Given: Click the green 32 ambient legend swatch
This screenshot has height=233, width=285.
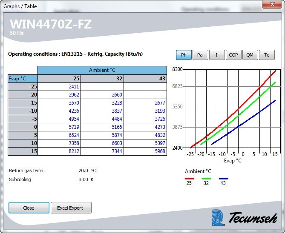Looking at the screenshot, I should point(206,179).
